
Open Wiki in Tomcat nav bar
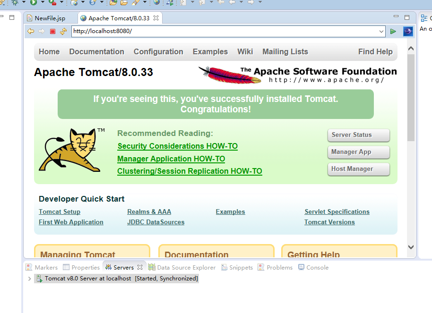[x=245, y=52]
